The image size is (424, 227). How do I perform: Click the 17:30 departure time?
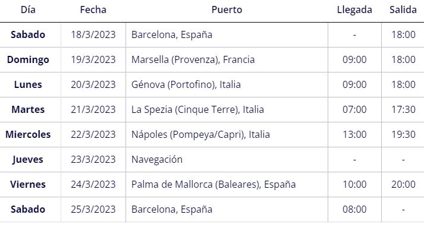pos(403,109)
